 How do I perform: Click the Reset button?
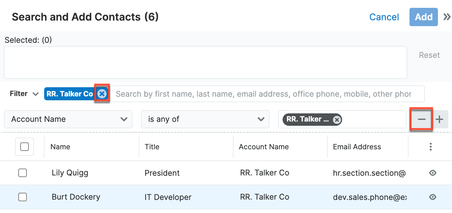429,55
